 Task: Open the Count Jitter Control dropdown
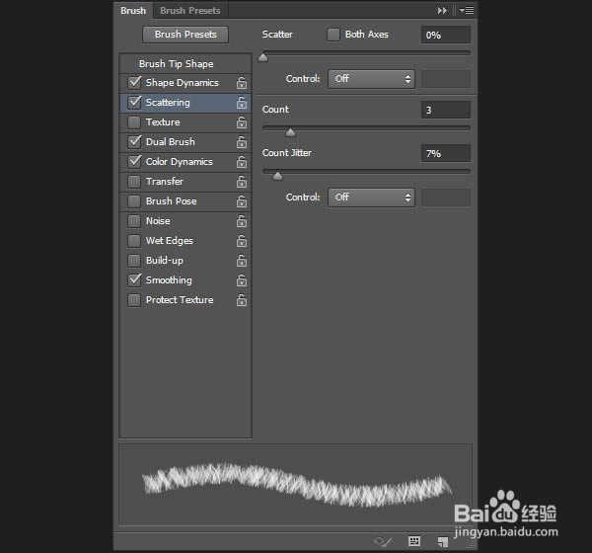(372, 197)
